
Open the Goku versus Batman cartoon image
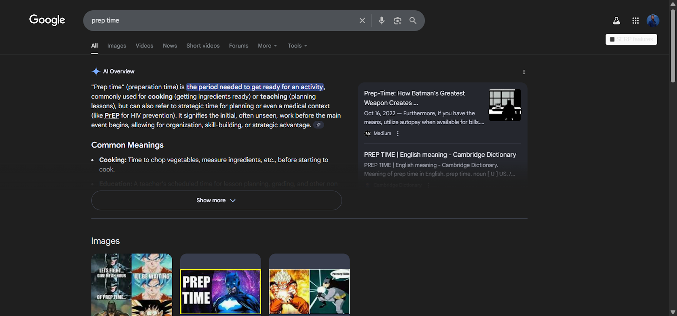(x=309, y=291)
